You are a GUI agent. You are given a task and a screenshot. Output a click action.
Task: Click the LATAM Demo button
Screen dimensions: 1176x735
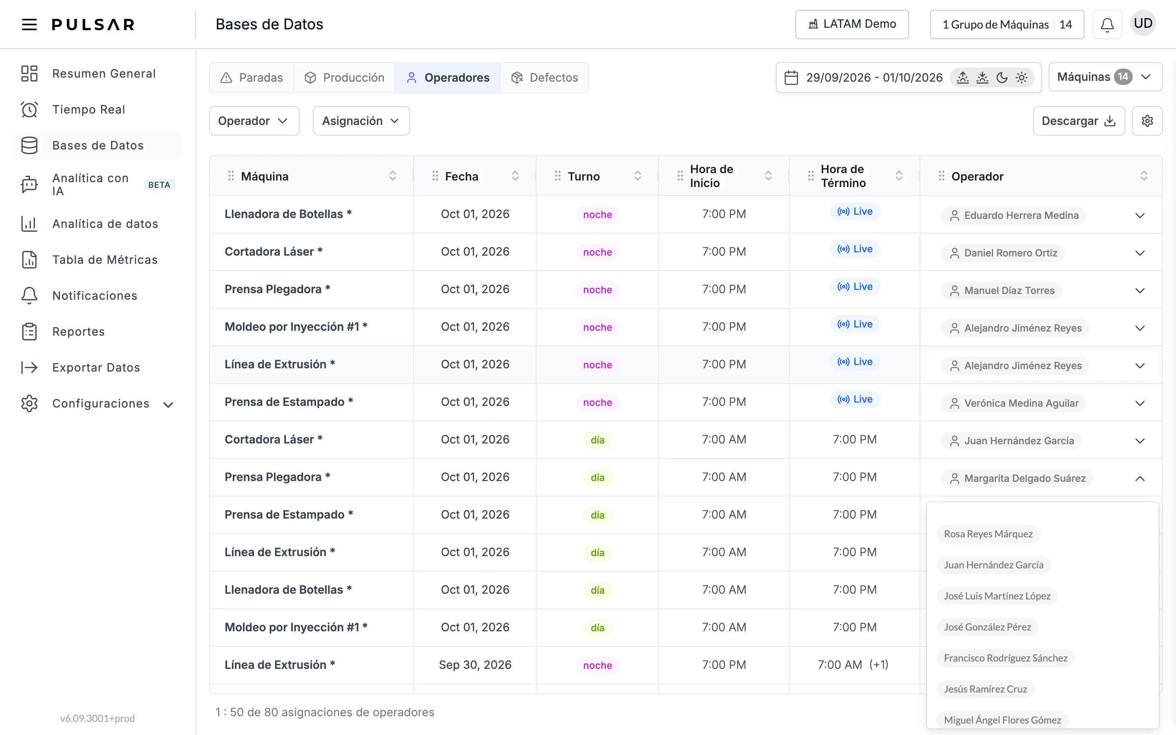click(x=852, y=24)
